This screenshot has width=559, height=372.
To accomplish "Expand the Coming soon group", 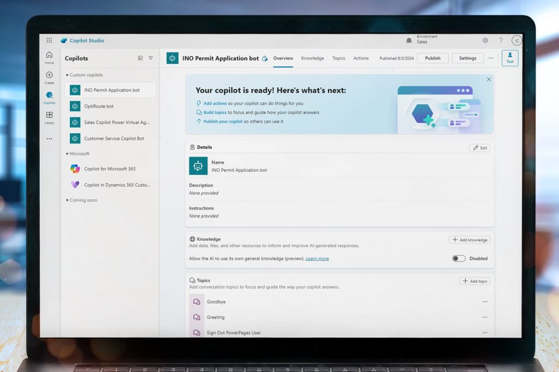I will point(67,200).
